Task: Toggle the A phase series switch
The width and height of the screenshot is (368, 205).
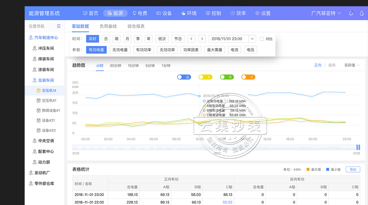Action: point(206,77)
